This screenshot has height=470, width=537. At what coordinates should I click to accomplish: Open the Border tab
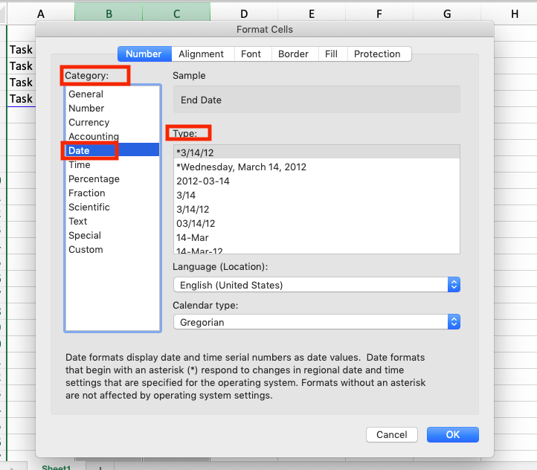point(295,54)
